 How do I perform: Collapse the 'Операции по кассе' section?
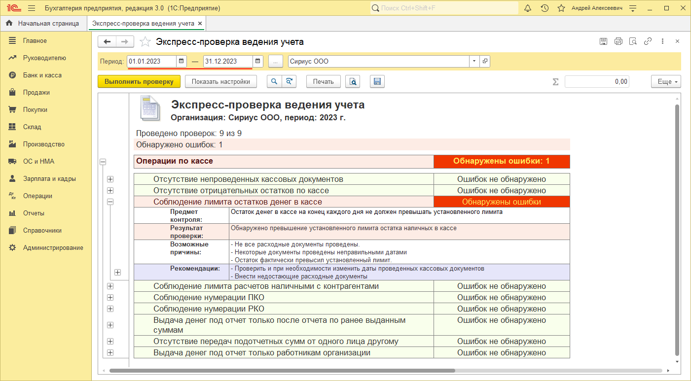(x=103, y=162)
